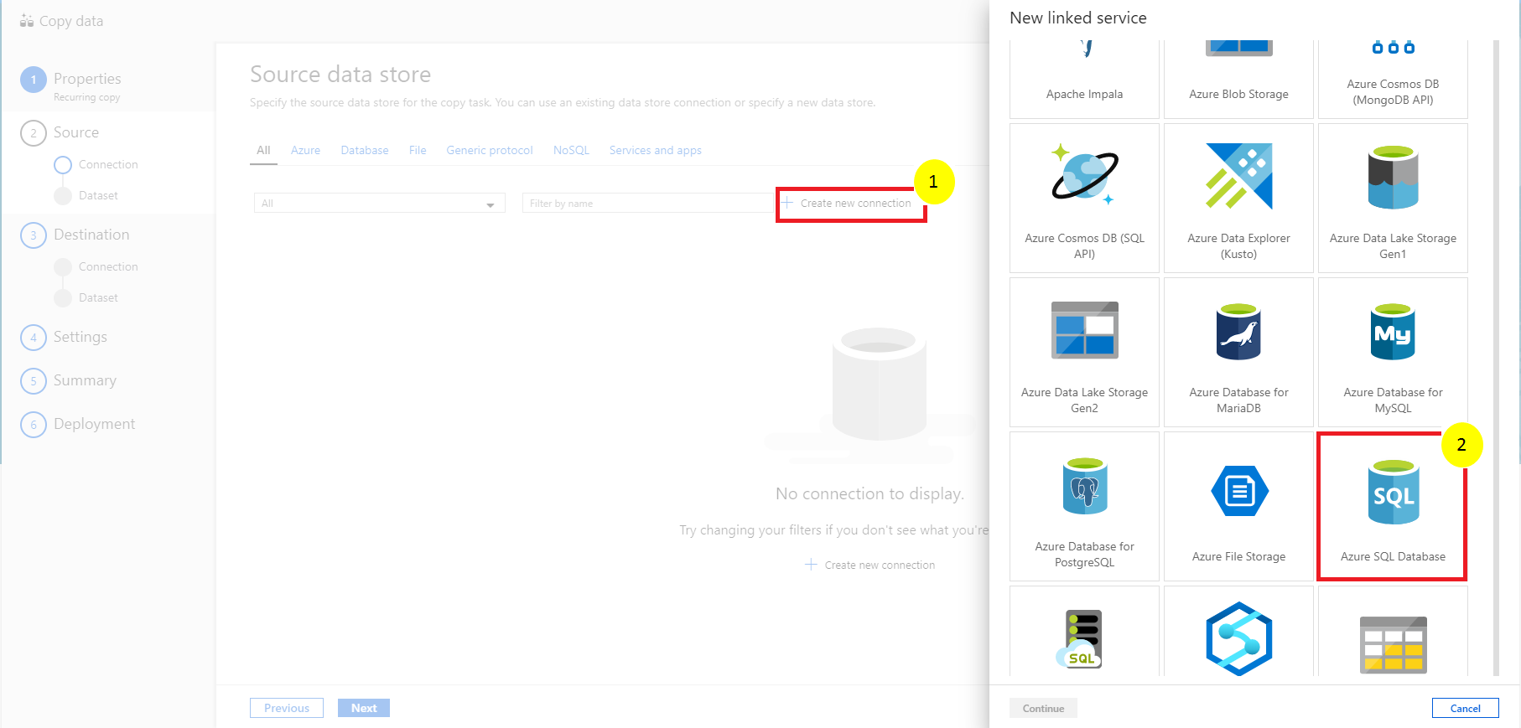Switch to the Database tab
The height and width of the screenshot is (728, 1521).
(x=365, y=151)
